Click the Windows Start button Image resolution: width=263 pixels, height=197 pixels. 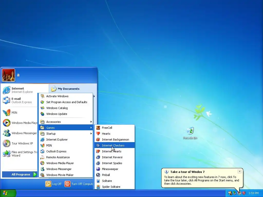(8, 193)
